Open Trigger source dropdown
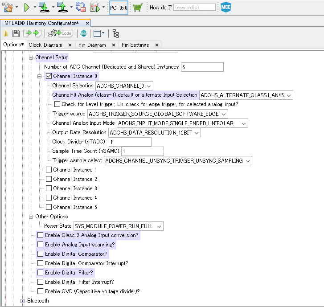The width and height of the screenshot is (324, 307). (x=158, y=114)
